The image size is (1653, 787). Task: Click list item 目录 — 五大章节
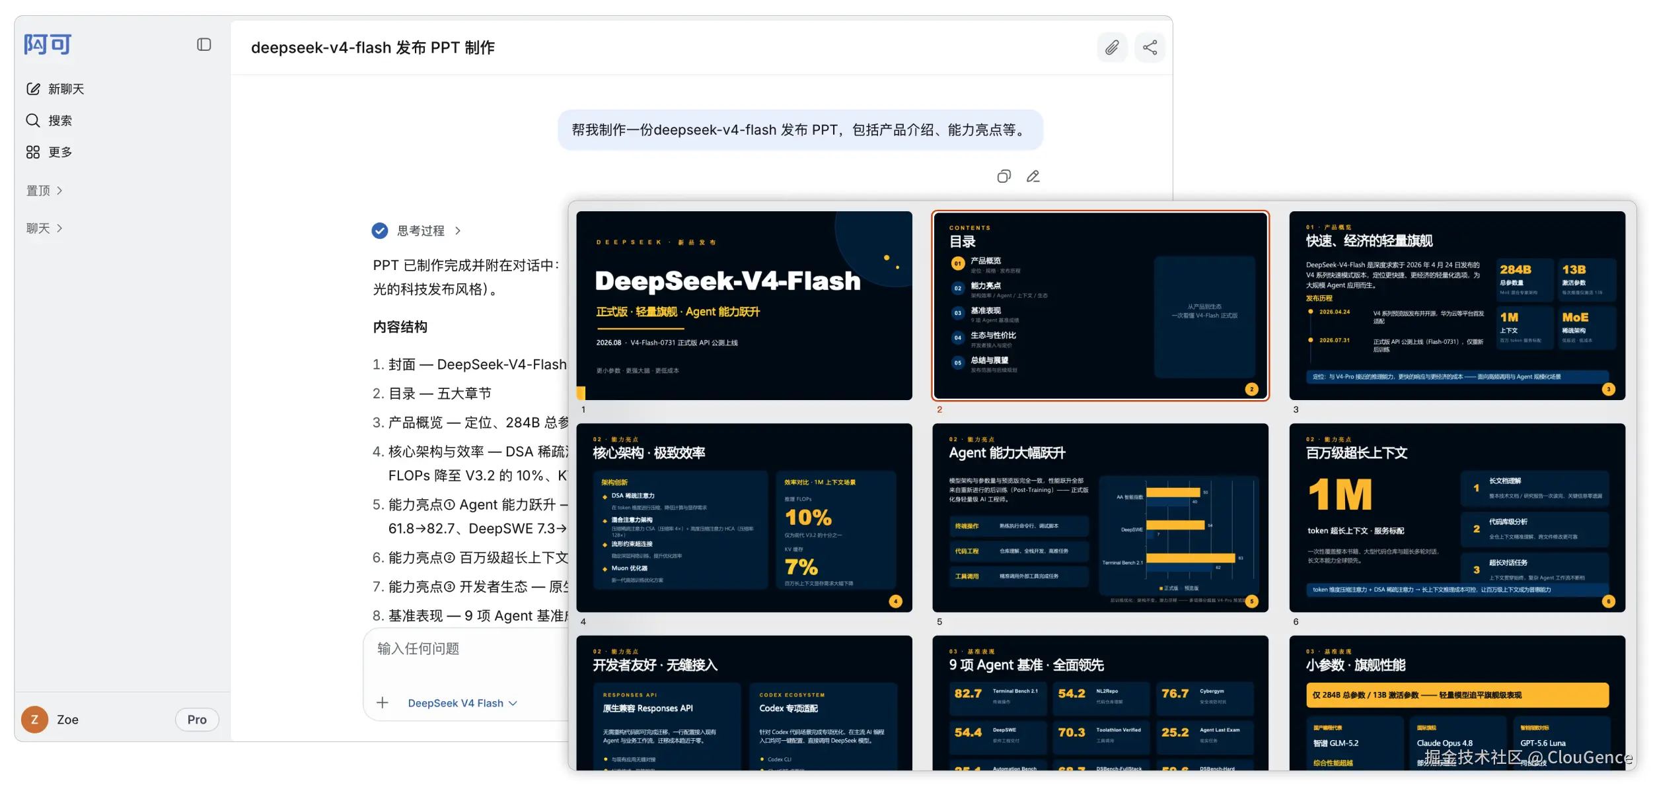[x=432, y=393]
